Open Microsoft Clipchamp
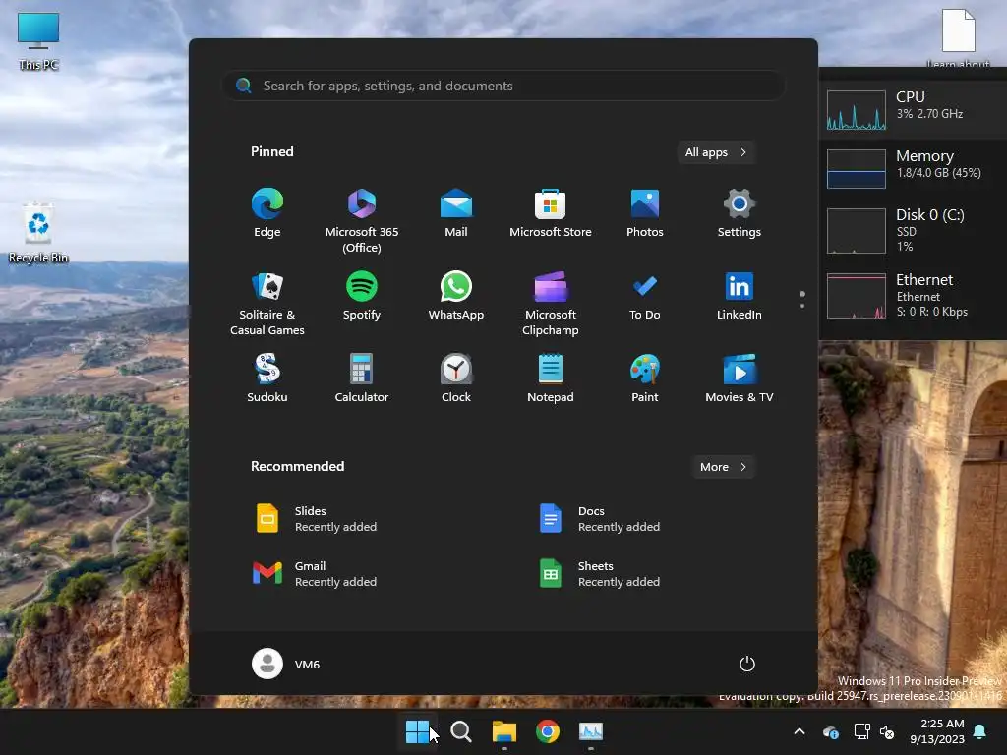Viewport: 1007px width, 755px height. click(551, 303)
